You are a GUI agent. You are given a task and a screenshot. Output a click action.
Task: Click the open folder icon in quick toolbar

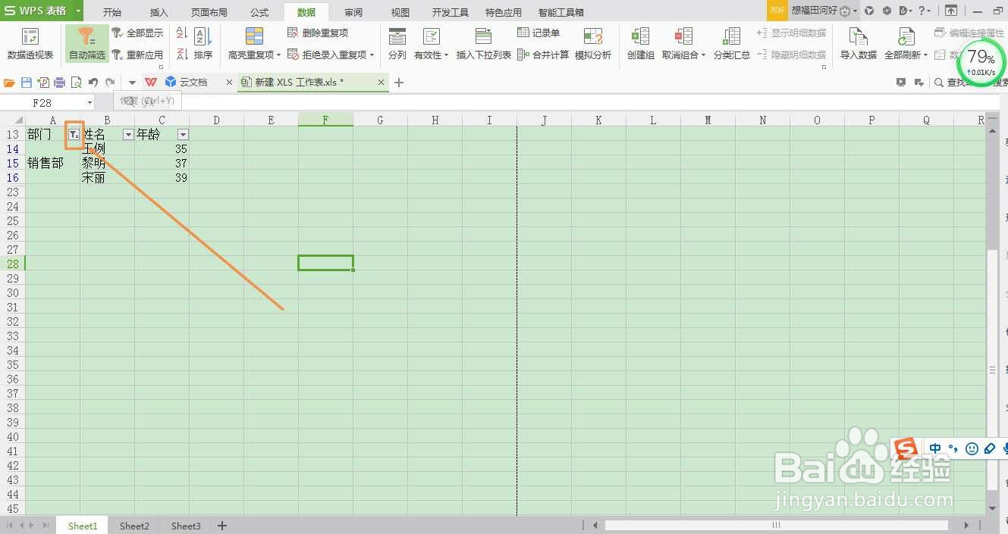(x=10, y=83)
